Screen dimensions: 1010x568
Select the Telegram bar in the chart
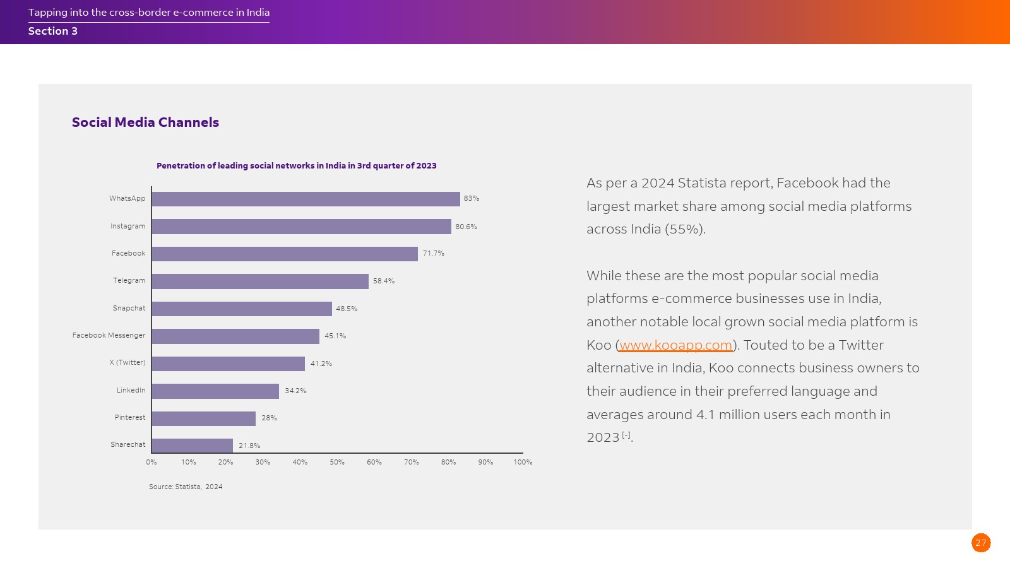(260, 281)
